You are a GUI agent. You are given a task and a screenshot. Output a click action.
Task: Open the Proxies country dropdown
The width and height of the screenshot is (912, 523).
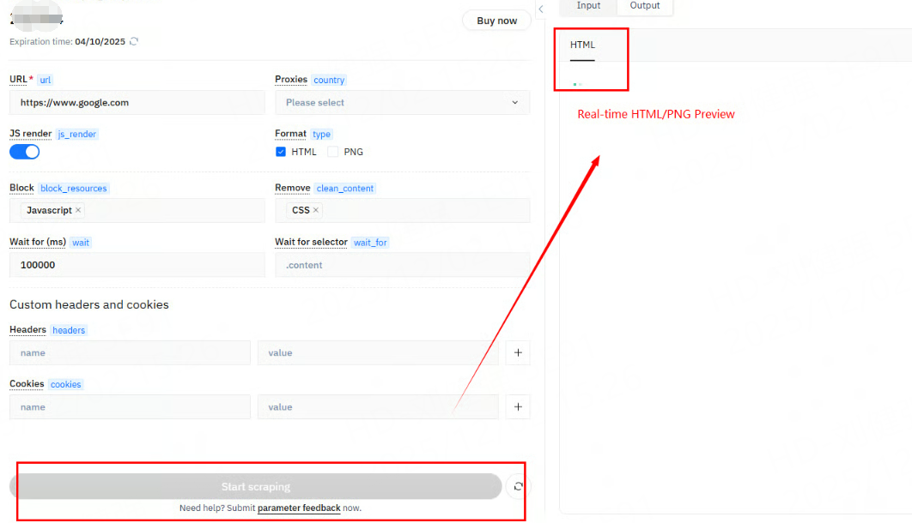(402, 103)
